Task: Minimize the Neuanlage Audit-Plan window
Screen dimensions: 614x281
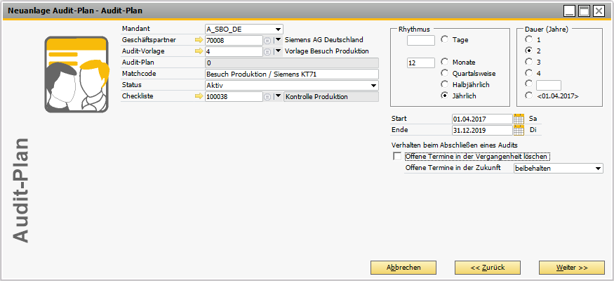Action: 569,11
